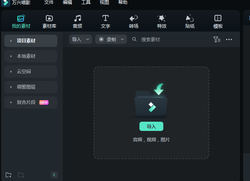Open the 导入 dropdown arrow
This screenshot has height=181, width=250.
(87, 39)
